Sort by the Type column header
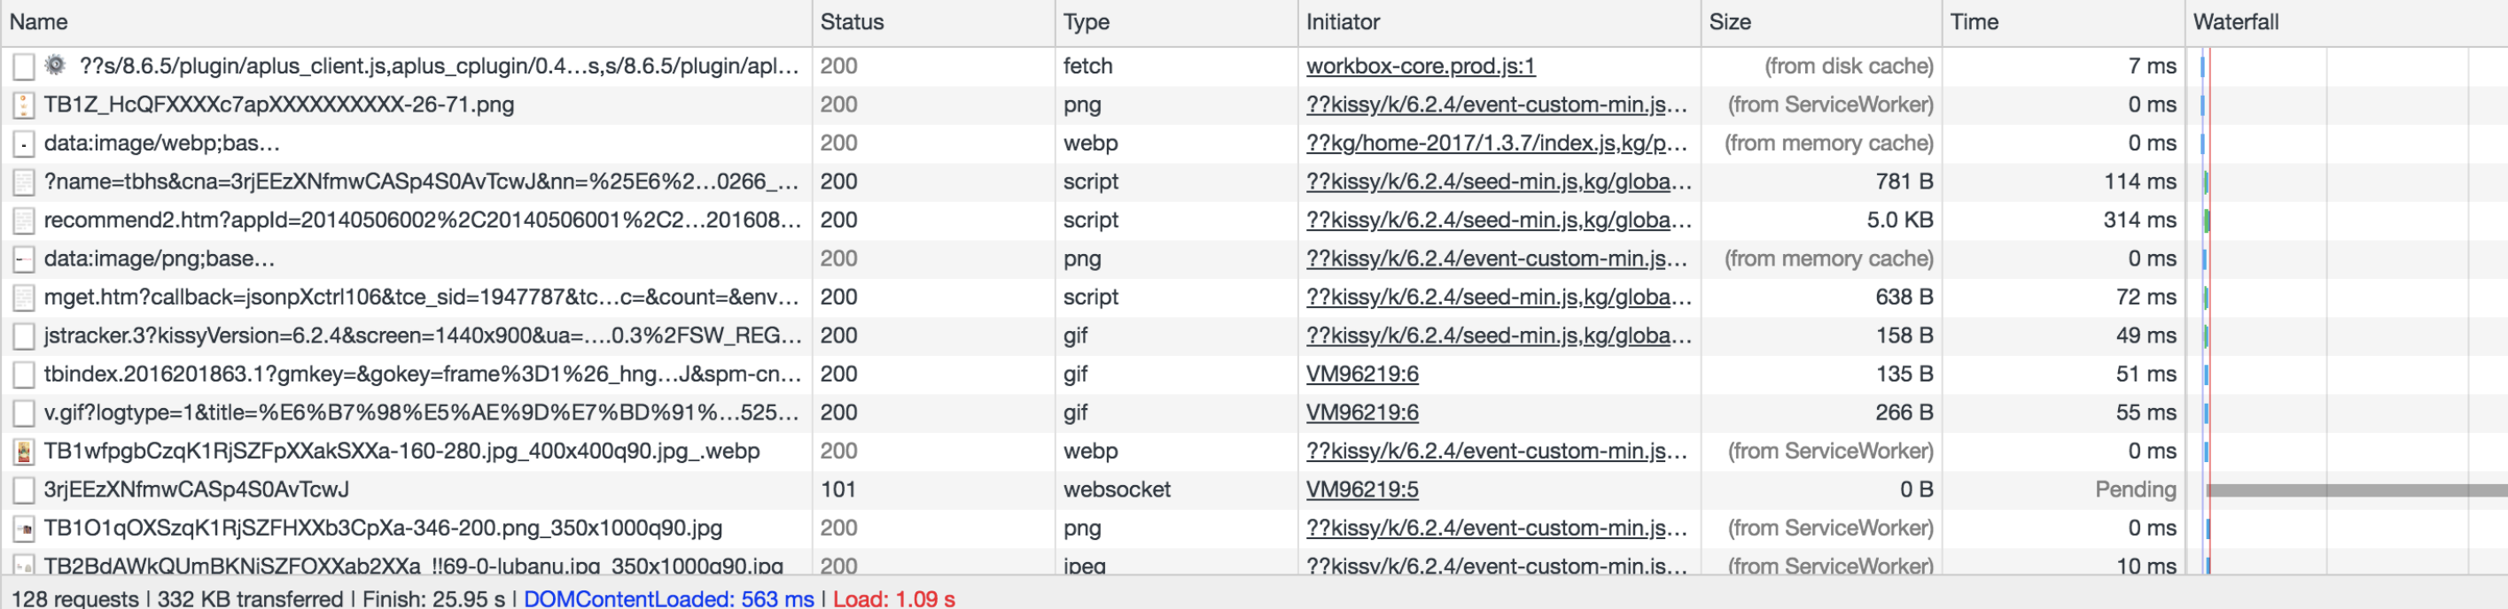 tap(1086, 22)
